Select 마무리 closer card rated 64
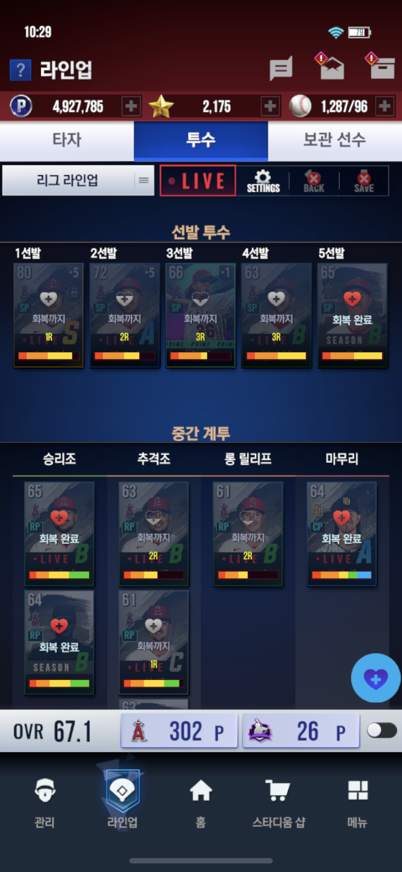Image resolution: width=402 pixels, height=872 pixels. pyautogui.click(x=342, y=533)
